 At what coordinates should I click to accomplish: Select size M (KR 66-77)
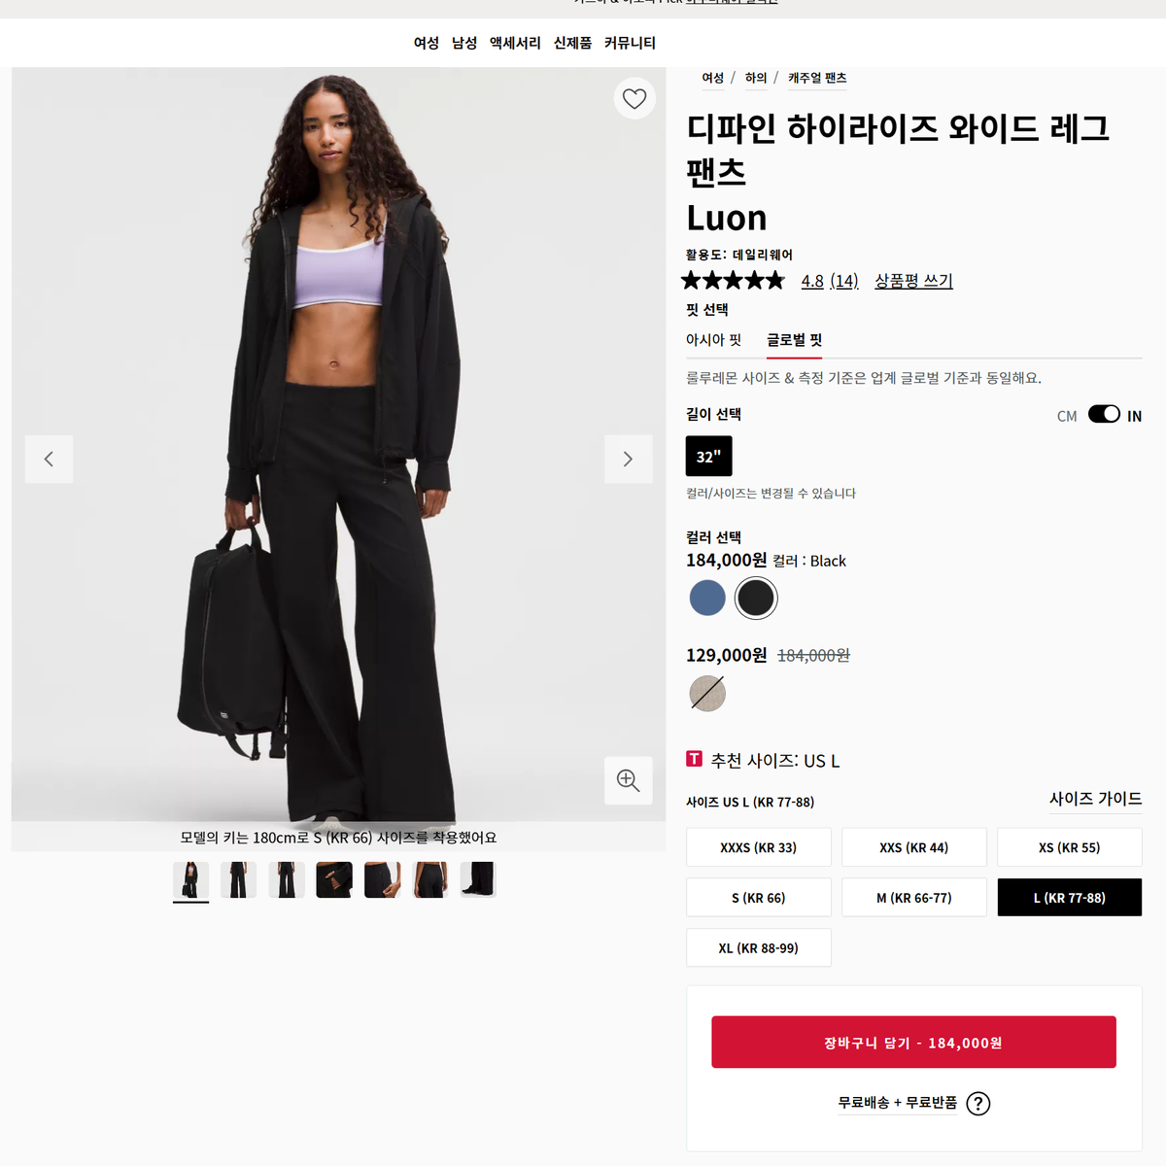click(914, 898)
